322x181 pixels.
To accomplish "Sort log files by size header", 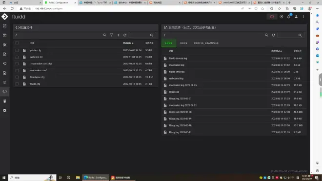I will tap(298, 51).
